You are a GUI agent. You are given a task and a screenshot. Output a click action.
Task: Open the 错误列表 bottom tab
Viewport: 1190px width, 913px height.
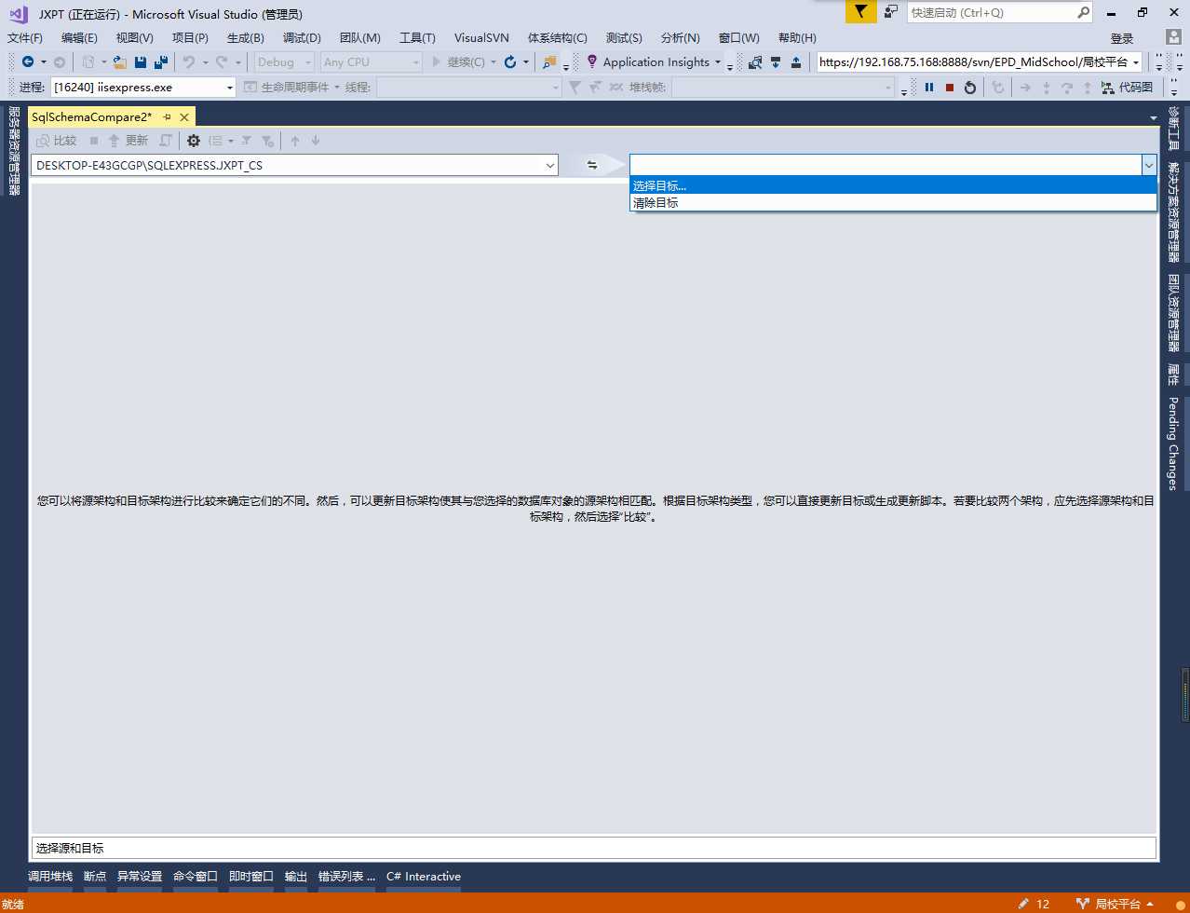(x=346, y=877)
